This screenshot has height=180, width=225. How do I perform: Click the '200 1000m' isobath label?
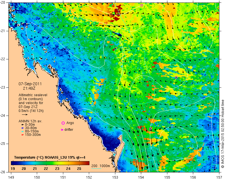(101, 166)
